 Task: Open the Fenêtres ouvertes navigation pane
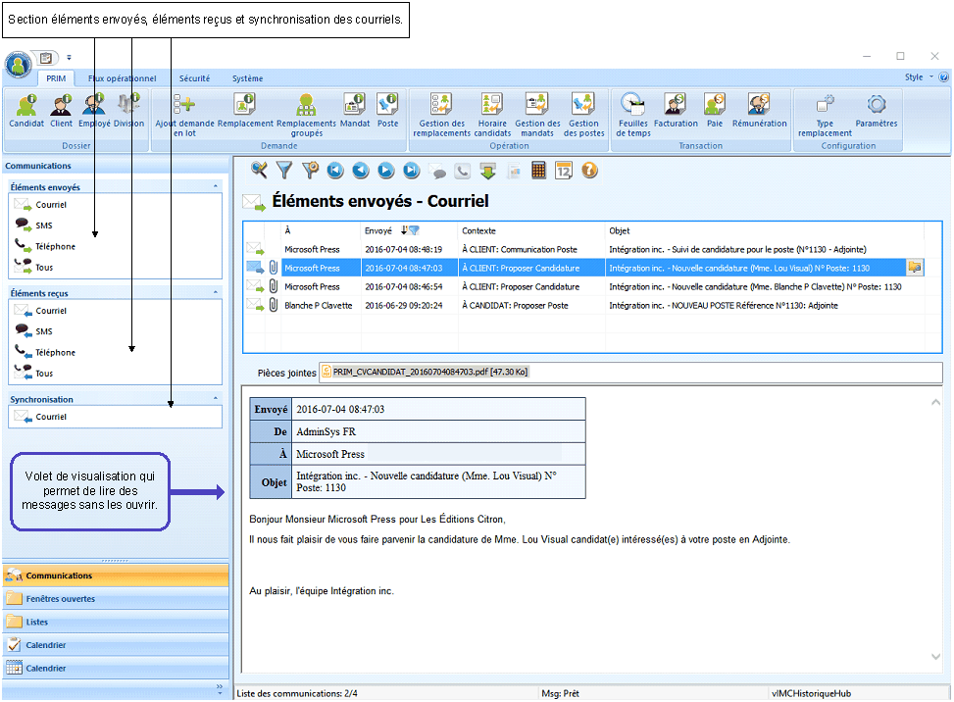pyautogui.click(x=61, y=599)
